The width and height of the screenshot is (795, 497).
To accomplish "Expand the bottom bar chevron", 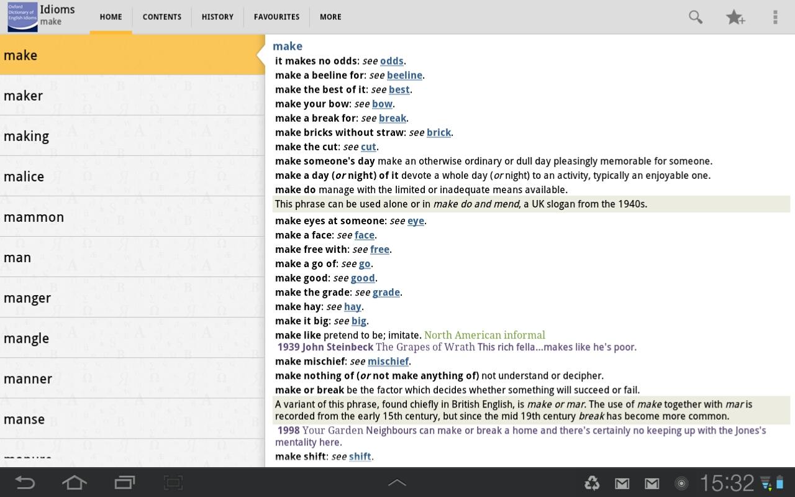I will pos(397,483).
